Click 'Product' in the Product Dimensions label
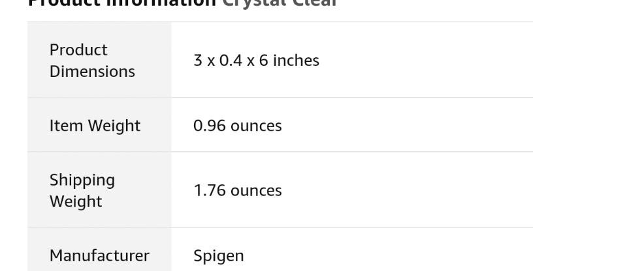The height and width of the screenshot is (271, 627). (x=78, y=50)
